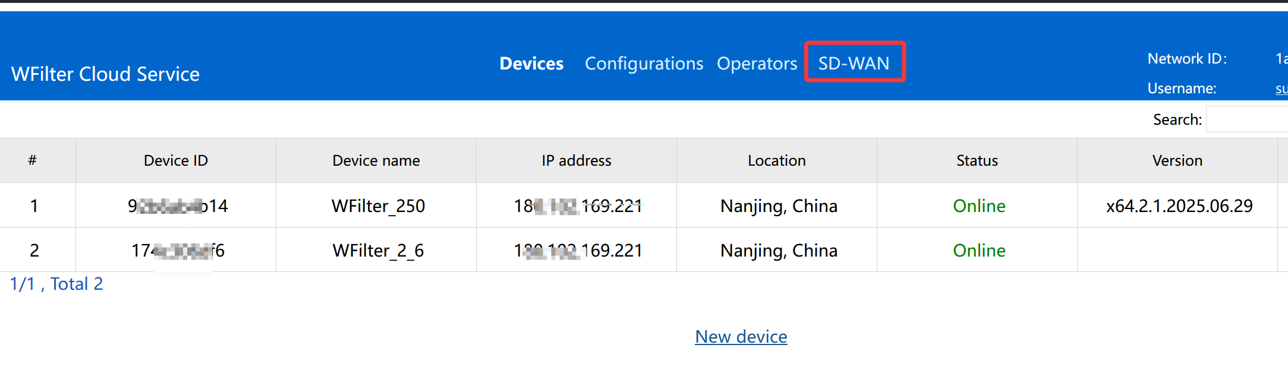Click the WFilter Cloud Service title
The height and width of the screenshot is (370, 1288).
105,74
